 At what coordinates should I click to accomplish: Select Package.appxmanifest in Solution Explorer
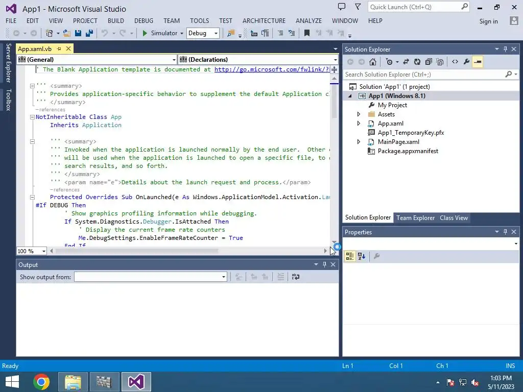click(x=408, y=151)
